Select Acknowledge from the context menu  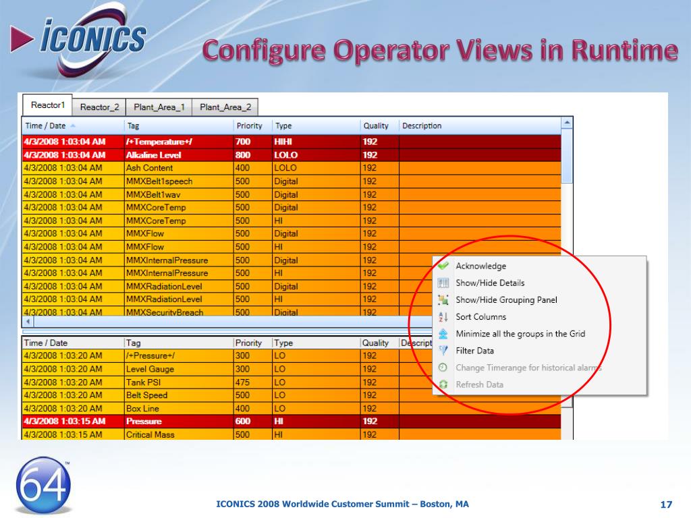(540, 266)
